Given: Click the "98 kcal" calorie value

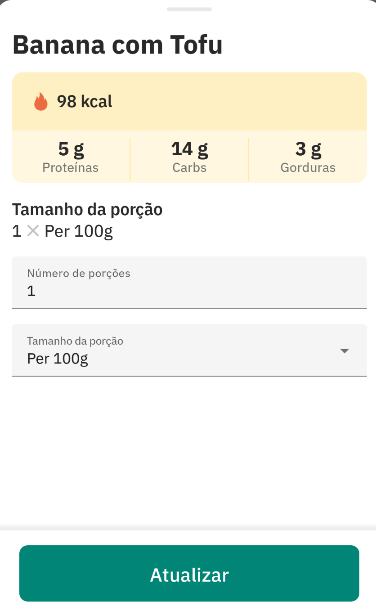Looking at the screenshot, I should click(x=84, y=102).
